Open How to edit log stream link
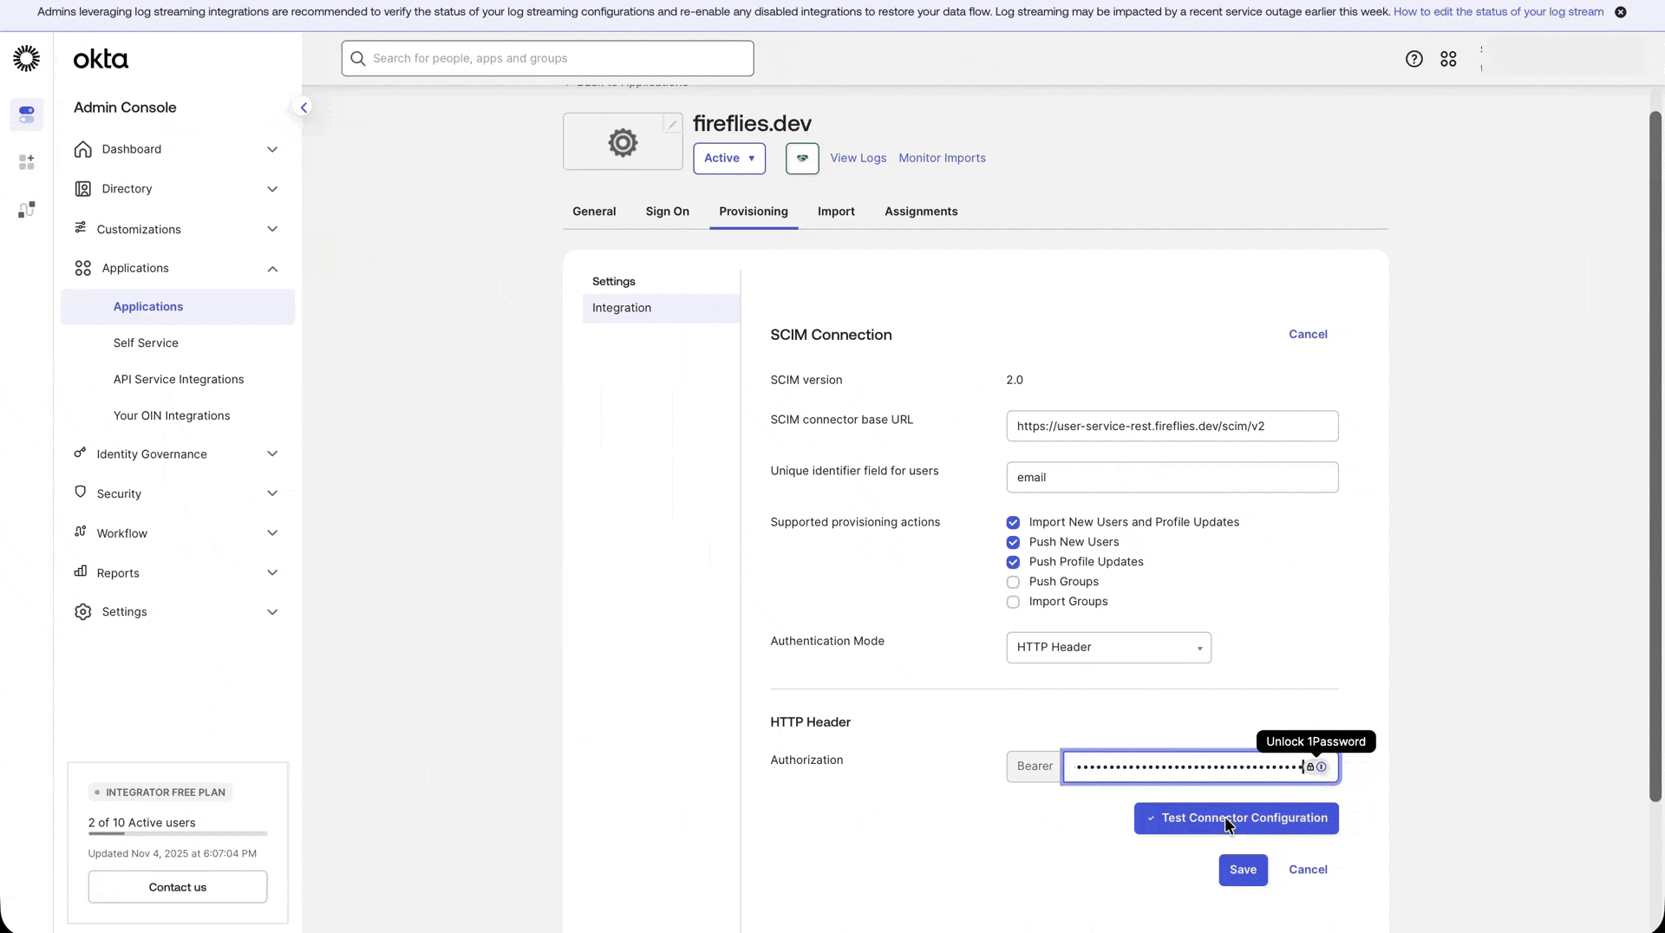 (1498, 12)
